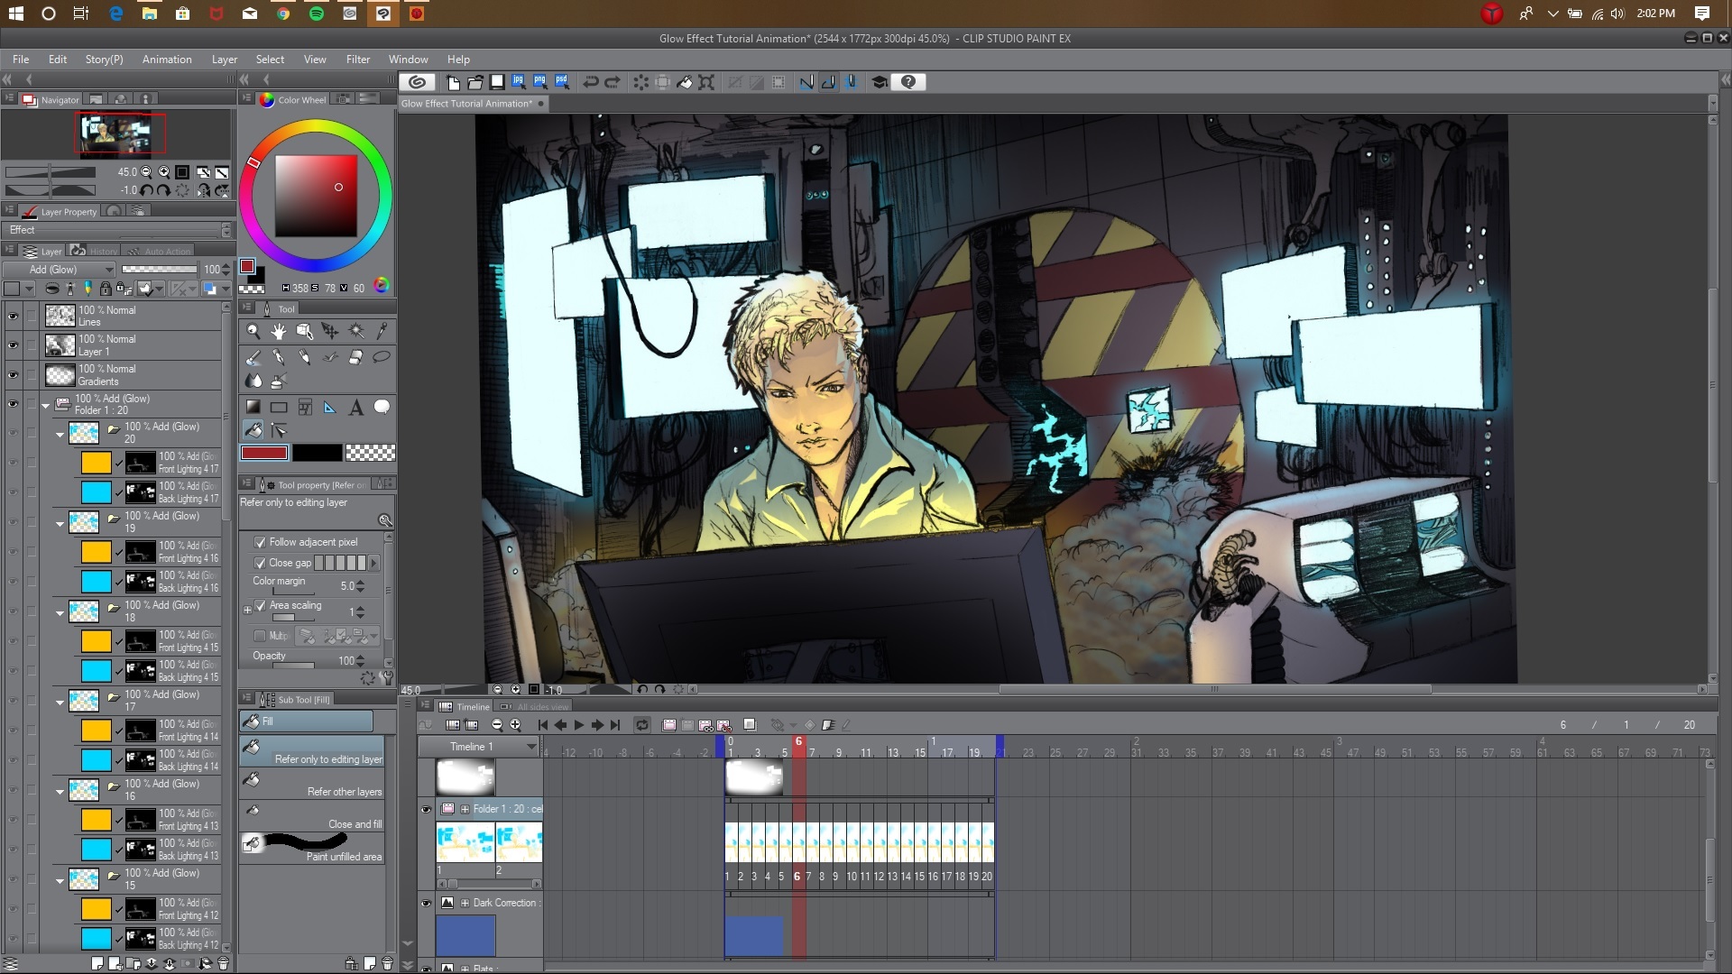
Task: Select the Gradient tool
Action: tap(253, 408)
